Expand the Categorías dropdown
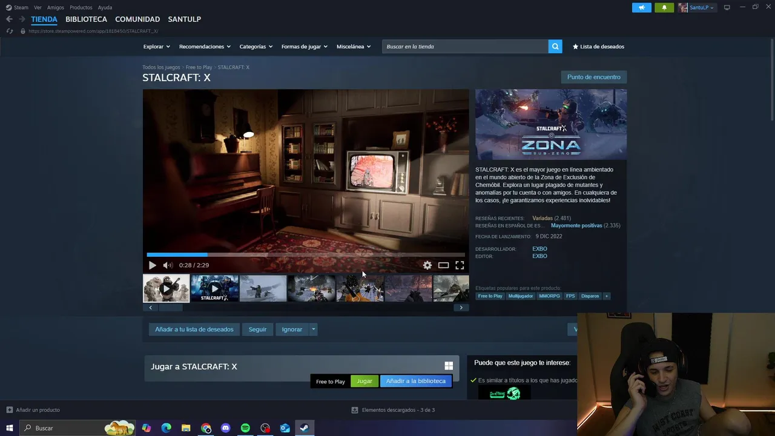The height and width of the screenshot is (436, 775). tap(256, 47)
